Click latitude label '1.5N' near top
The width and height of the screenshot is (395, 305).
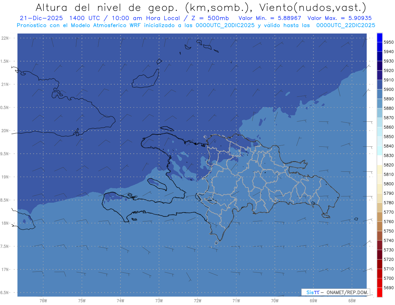[5, 61]
